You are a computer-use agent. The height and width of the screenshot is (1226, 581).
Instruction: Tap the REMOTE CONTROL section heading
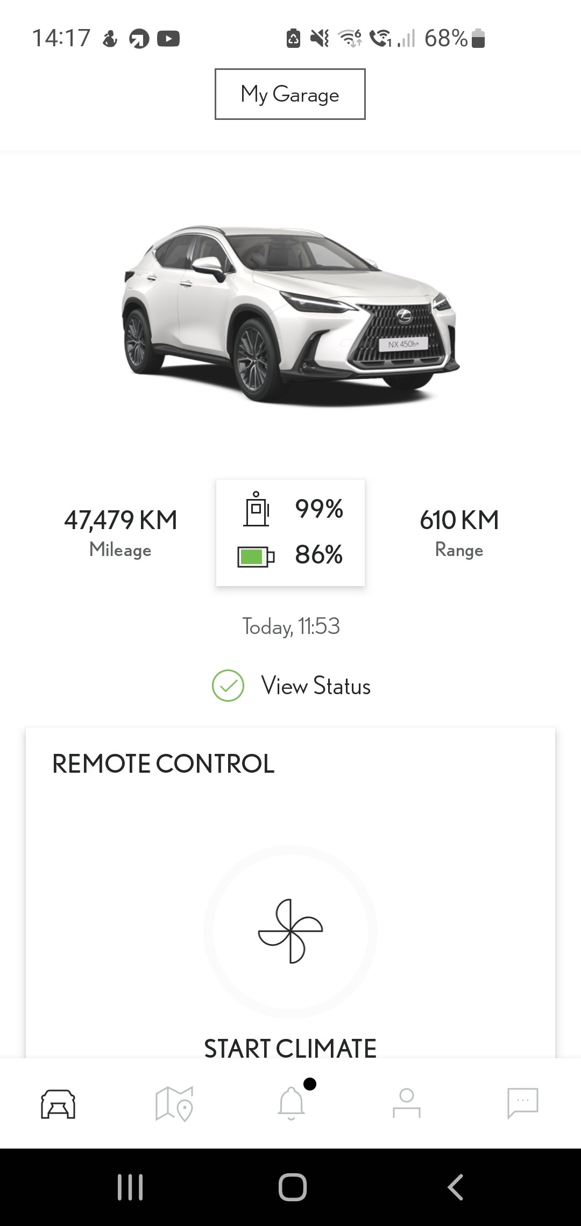point(163,764)
